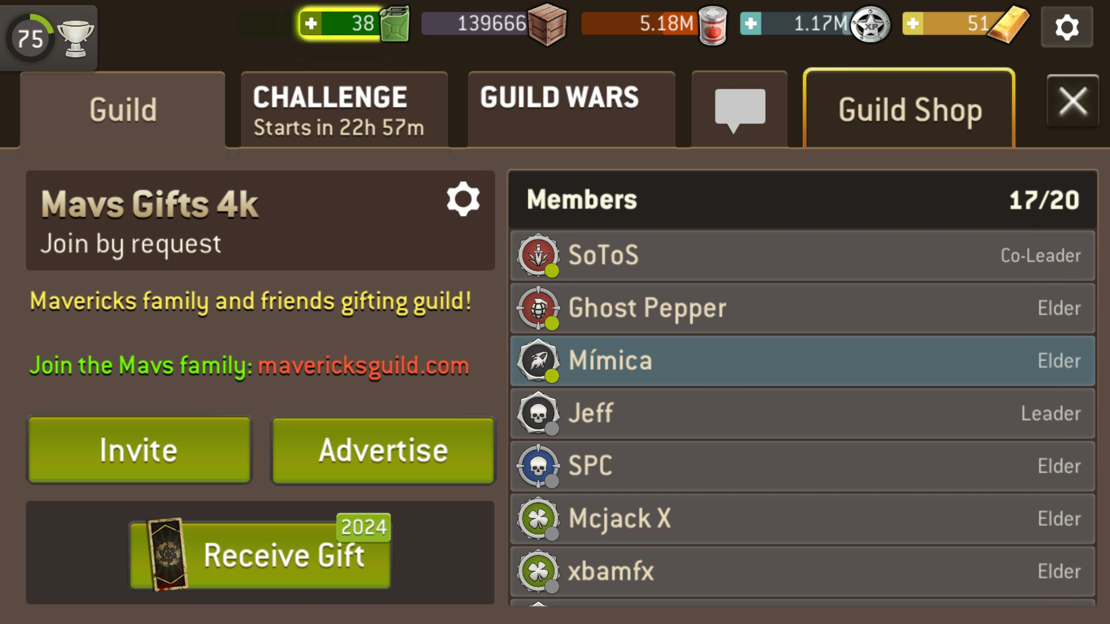Open the Challenge tab
The width and height of the screenshot is (1110, 624).
(x=344, y=110)
